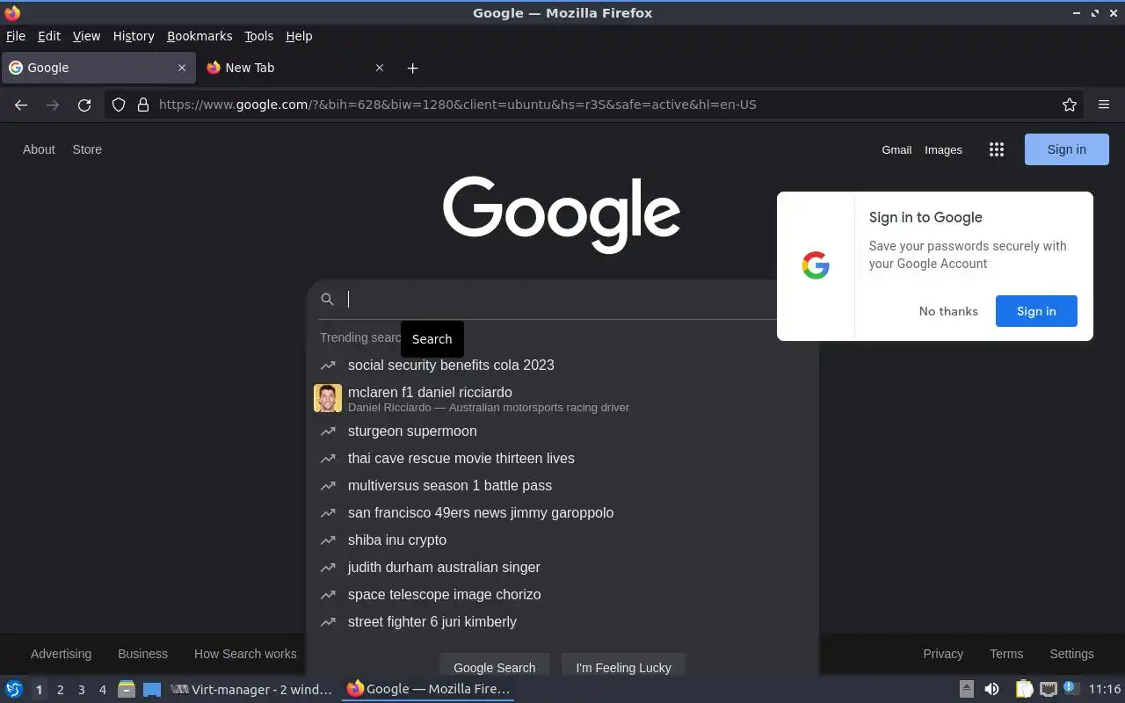The width and height of the screenshot is (1125, 703).
Task: Open the volume speaker tray icon
Action: click(x=991, y=689)
